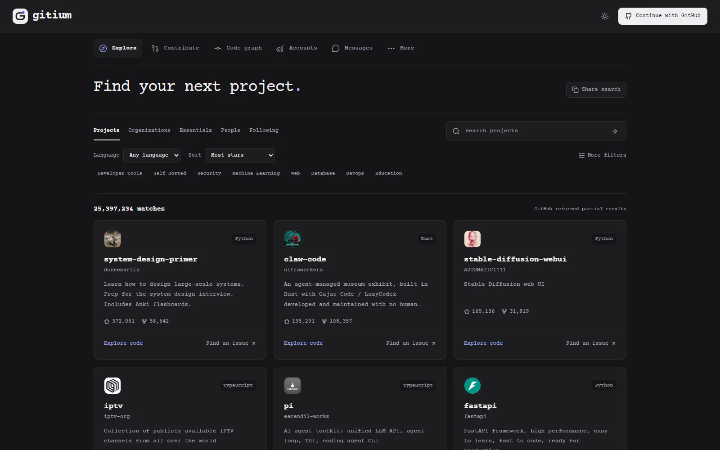This screenshot has height=450, width=720.
Task: Click the Rust language badge on claw-code
Action: (x=427, y=239)
